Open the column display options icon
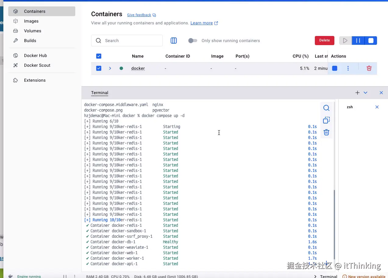The image size is (388, 278). 174,41
